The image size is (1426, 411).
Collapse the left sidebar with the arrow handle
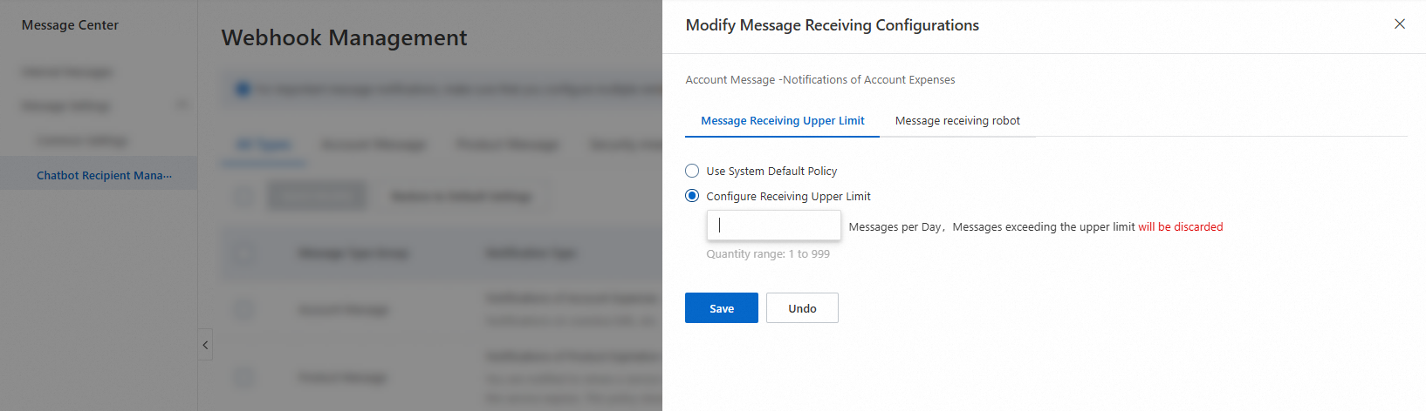coord(205,345)
